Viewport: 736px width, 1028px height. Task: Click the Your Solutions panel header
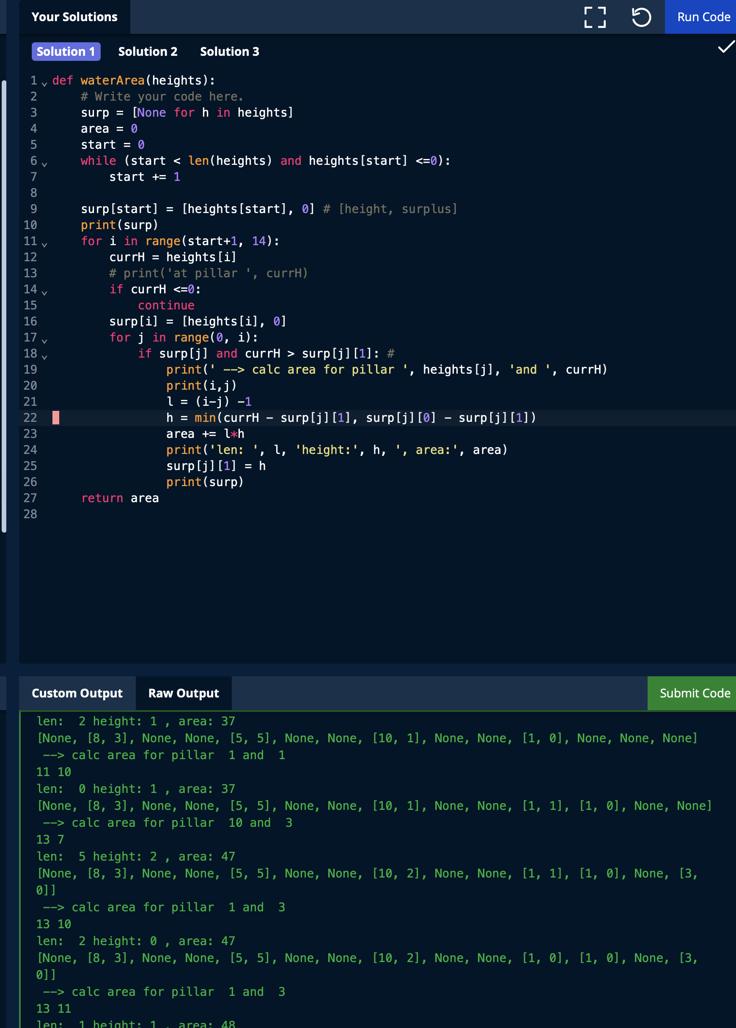point(74,17)
